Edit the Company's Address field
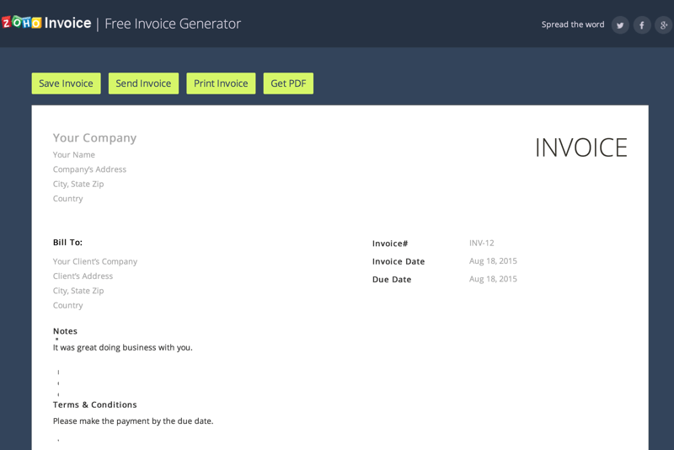This screenshot has width=674, height=450. coord(89,169)
